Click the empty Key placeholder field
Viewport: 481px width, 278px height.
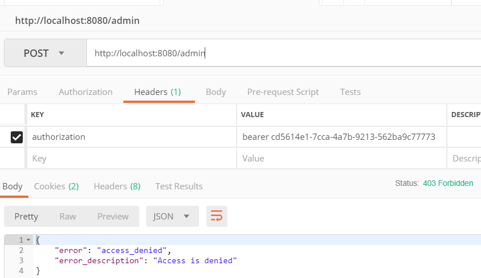click(131, 158)
